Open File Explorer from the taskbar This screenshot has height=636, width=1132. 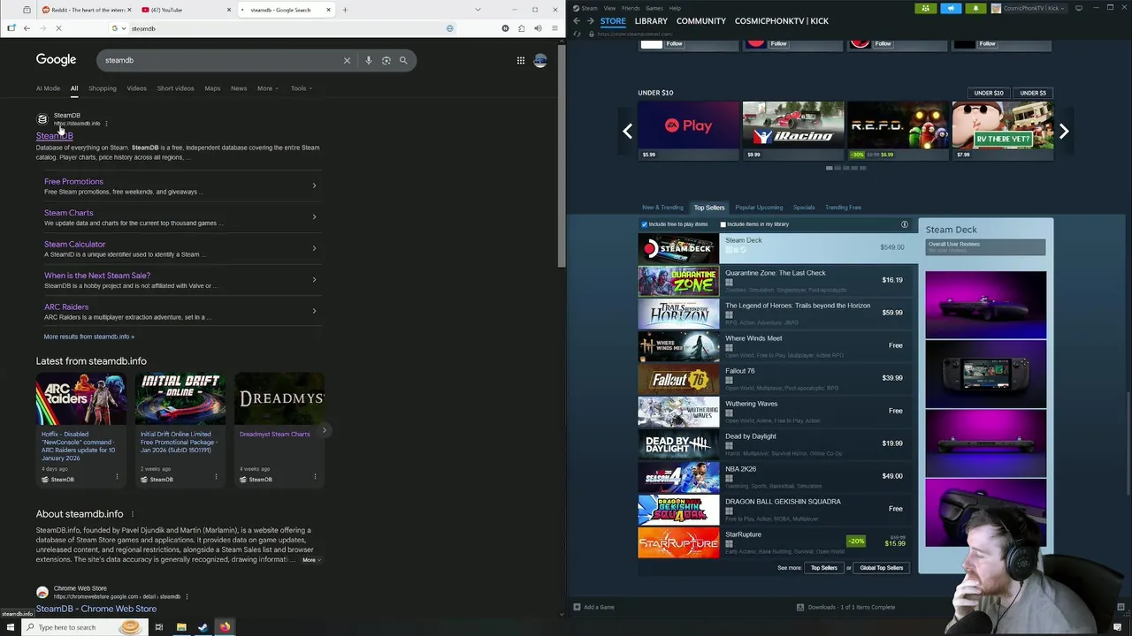pos(181,627)
